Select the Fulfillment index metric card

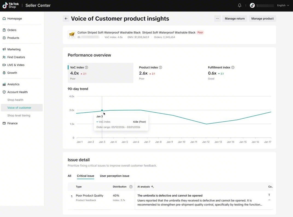pyautogui.click(x=238, y=73)
